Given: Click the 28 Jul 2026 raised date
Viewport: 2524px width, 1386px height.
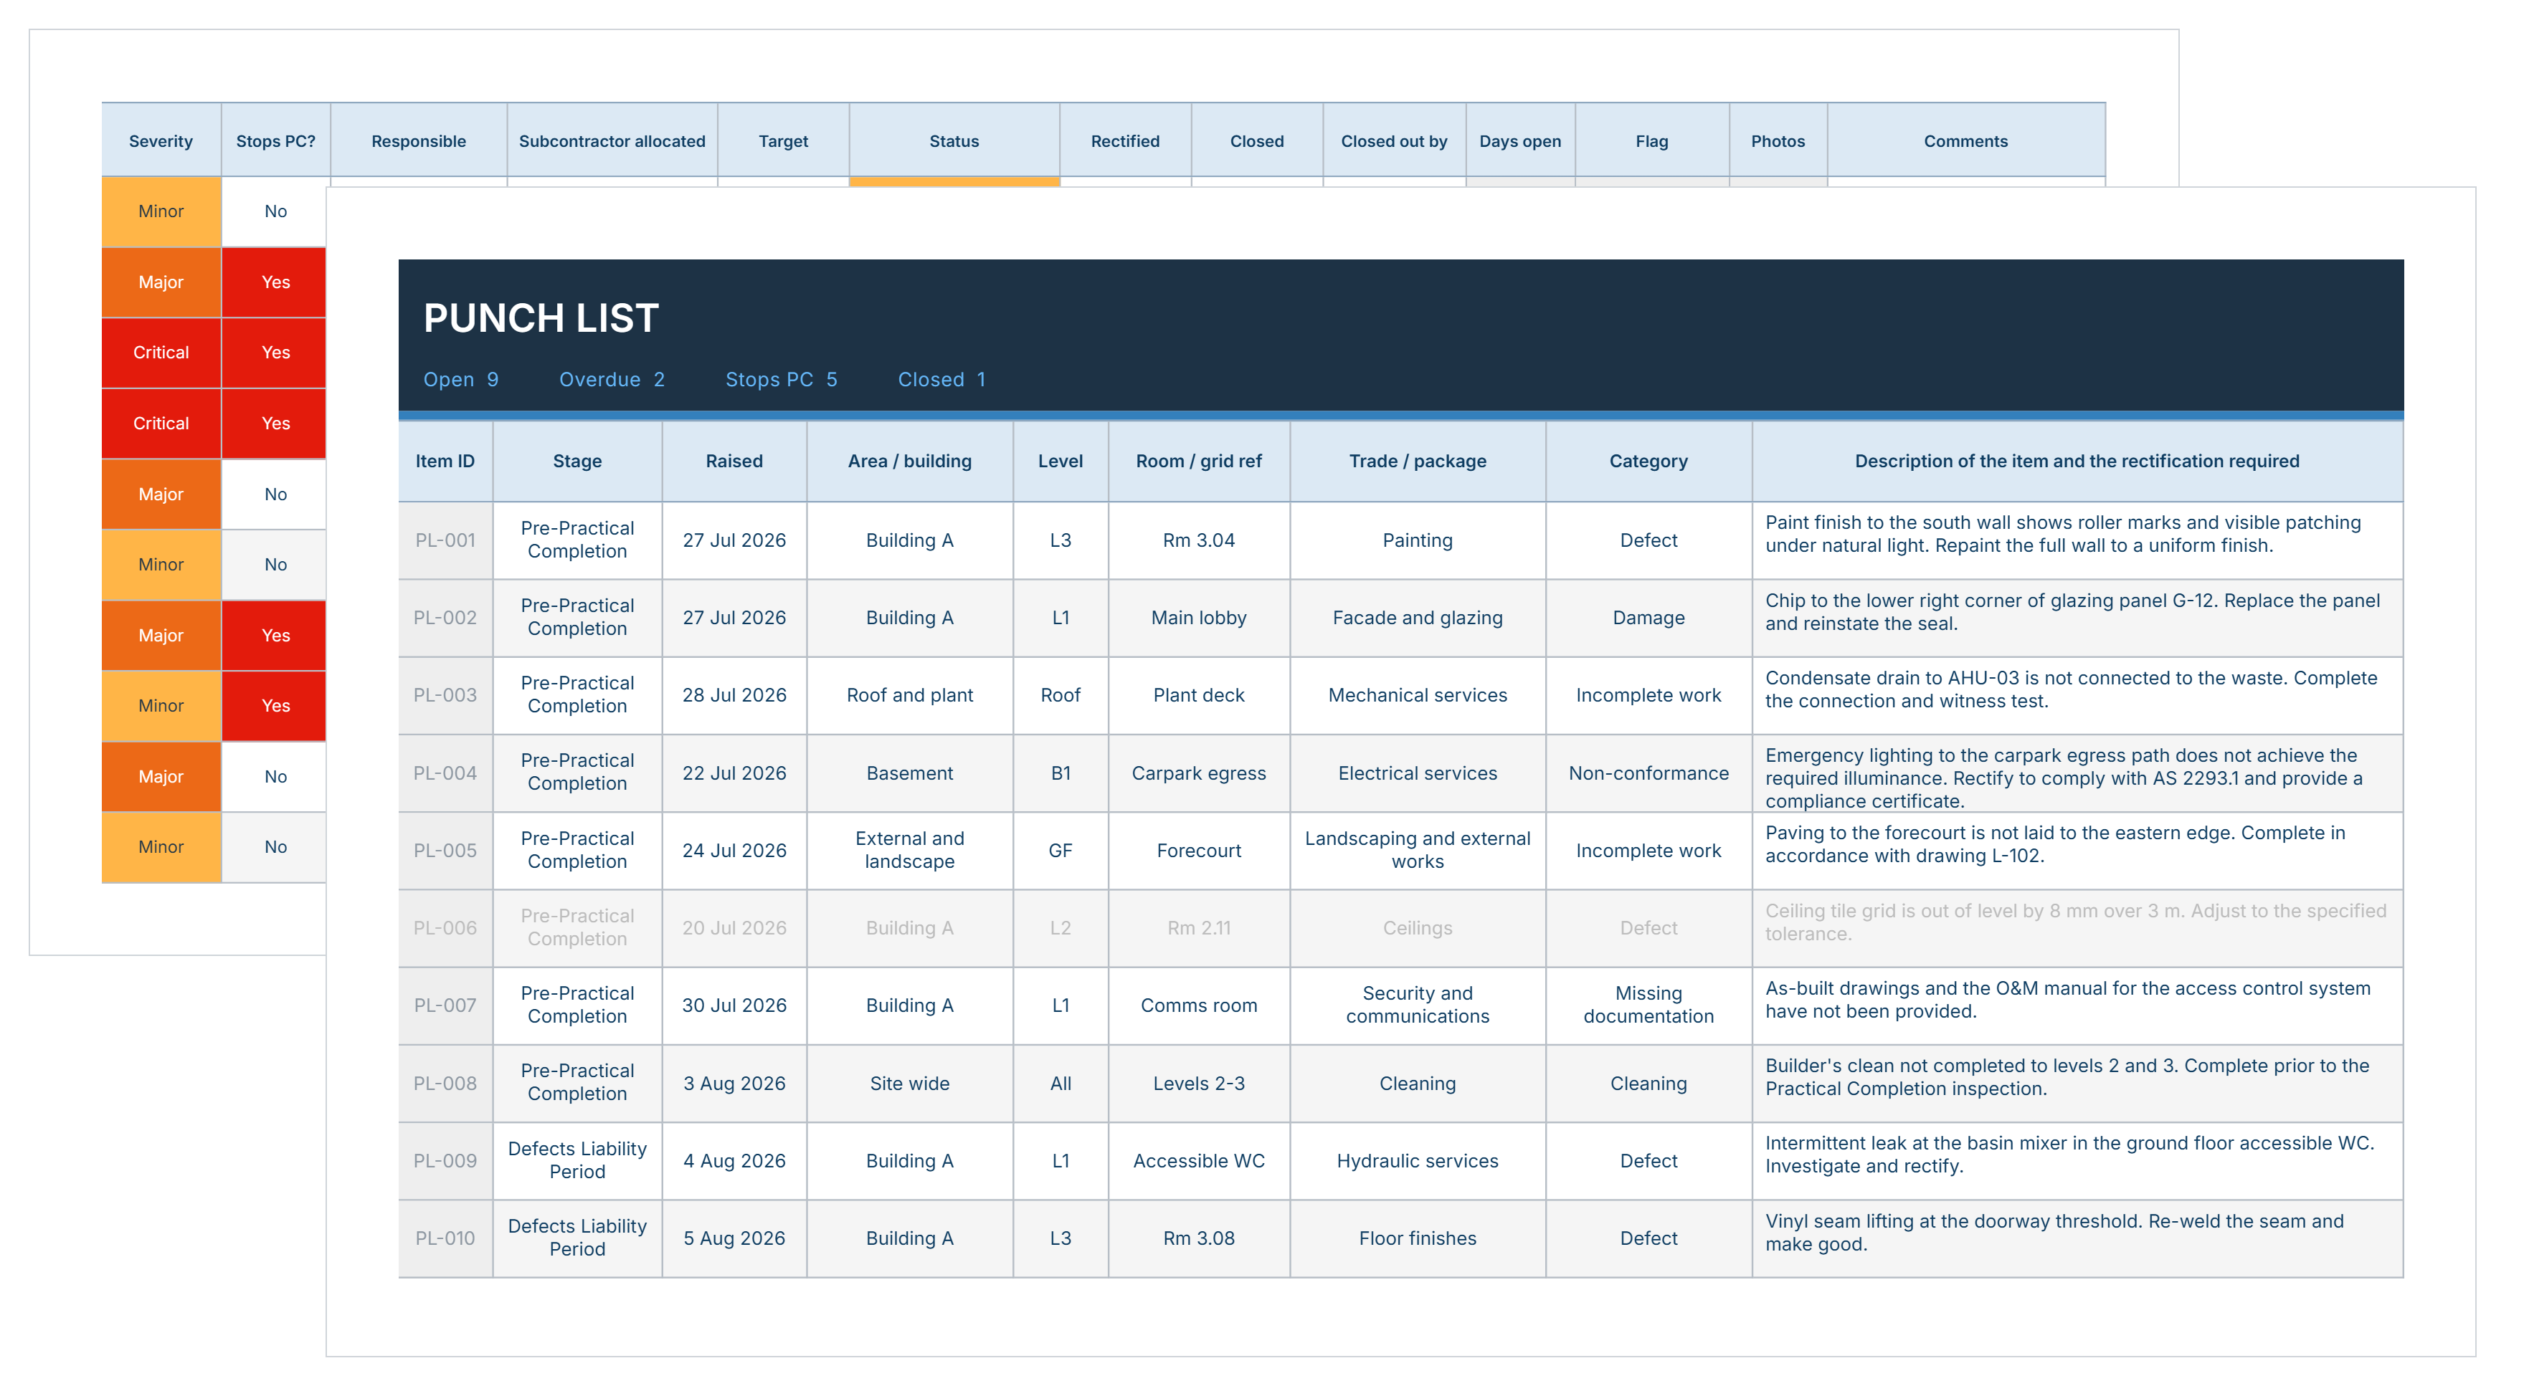Looking at the screenshot, I should pyautogui.click(x=734, y=695).
